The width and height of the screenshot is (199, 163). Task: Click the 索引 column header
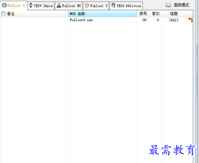pos(155,14)
